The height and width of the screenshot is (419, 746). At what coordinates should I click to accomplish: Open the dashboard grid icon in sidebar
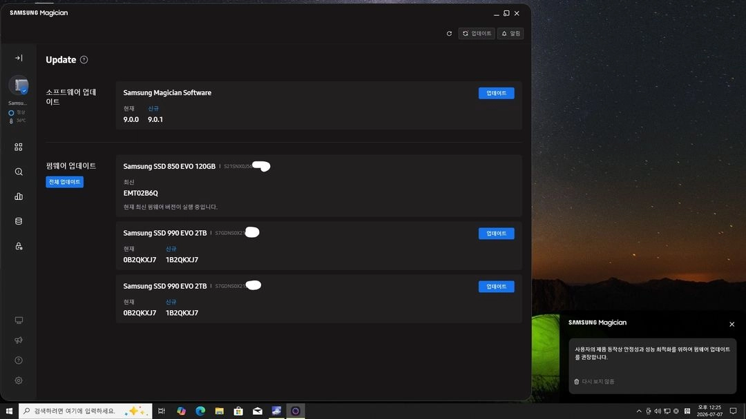tap(19, 147)
